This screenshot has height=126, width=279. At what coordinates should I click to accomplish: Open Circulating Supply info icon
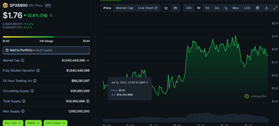click(32, 91)
